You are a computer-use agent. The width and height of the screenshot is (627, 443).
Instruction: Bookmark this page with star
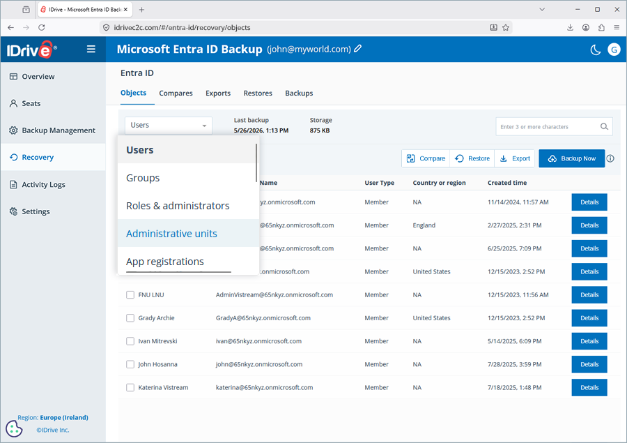[506, 27]
